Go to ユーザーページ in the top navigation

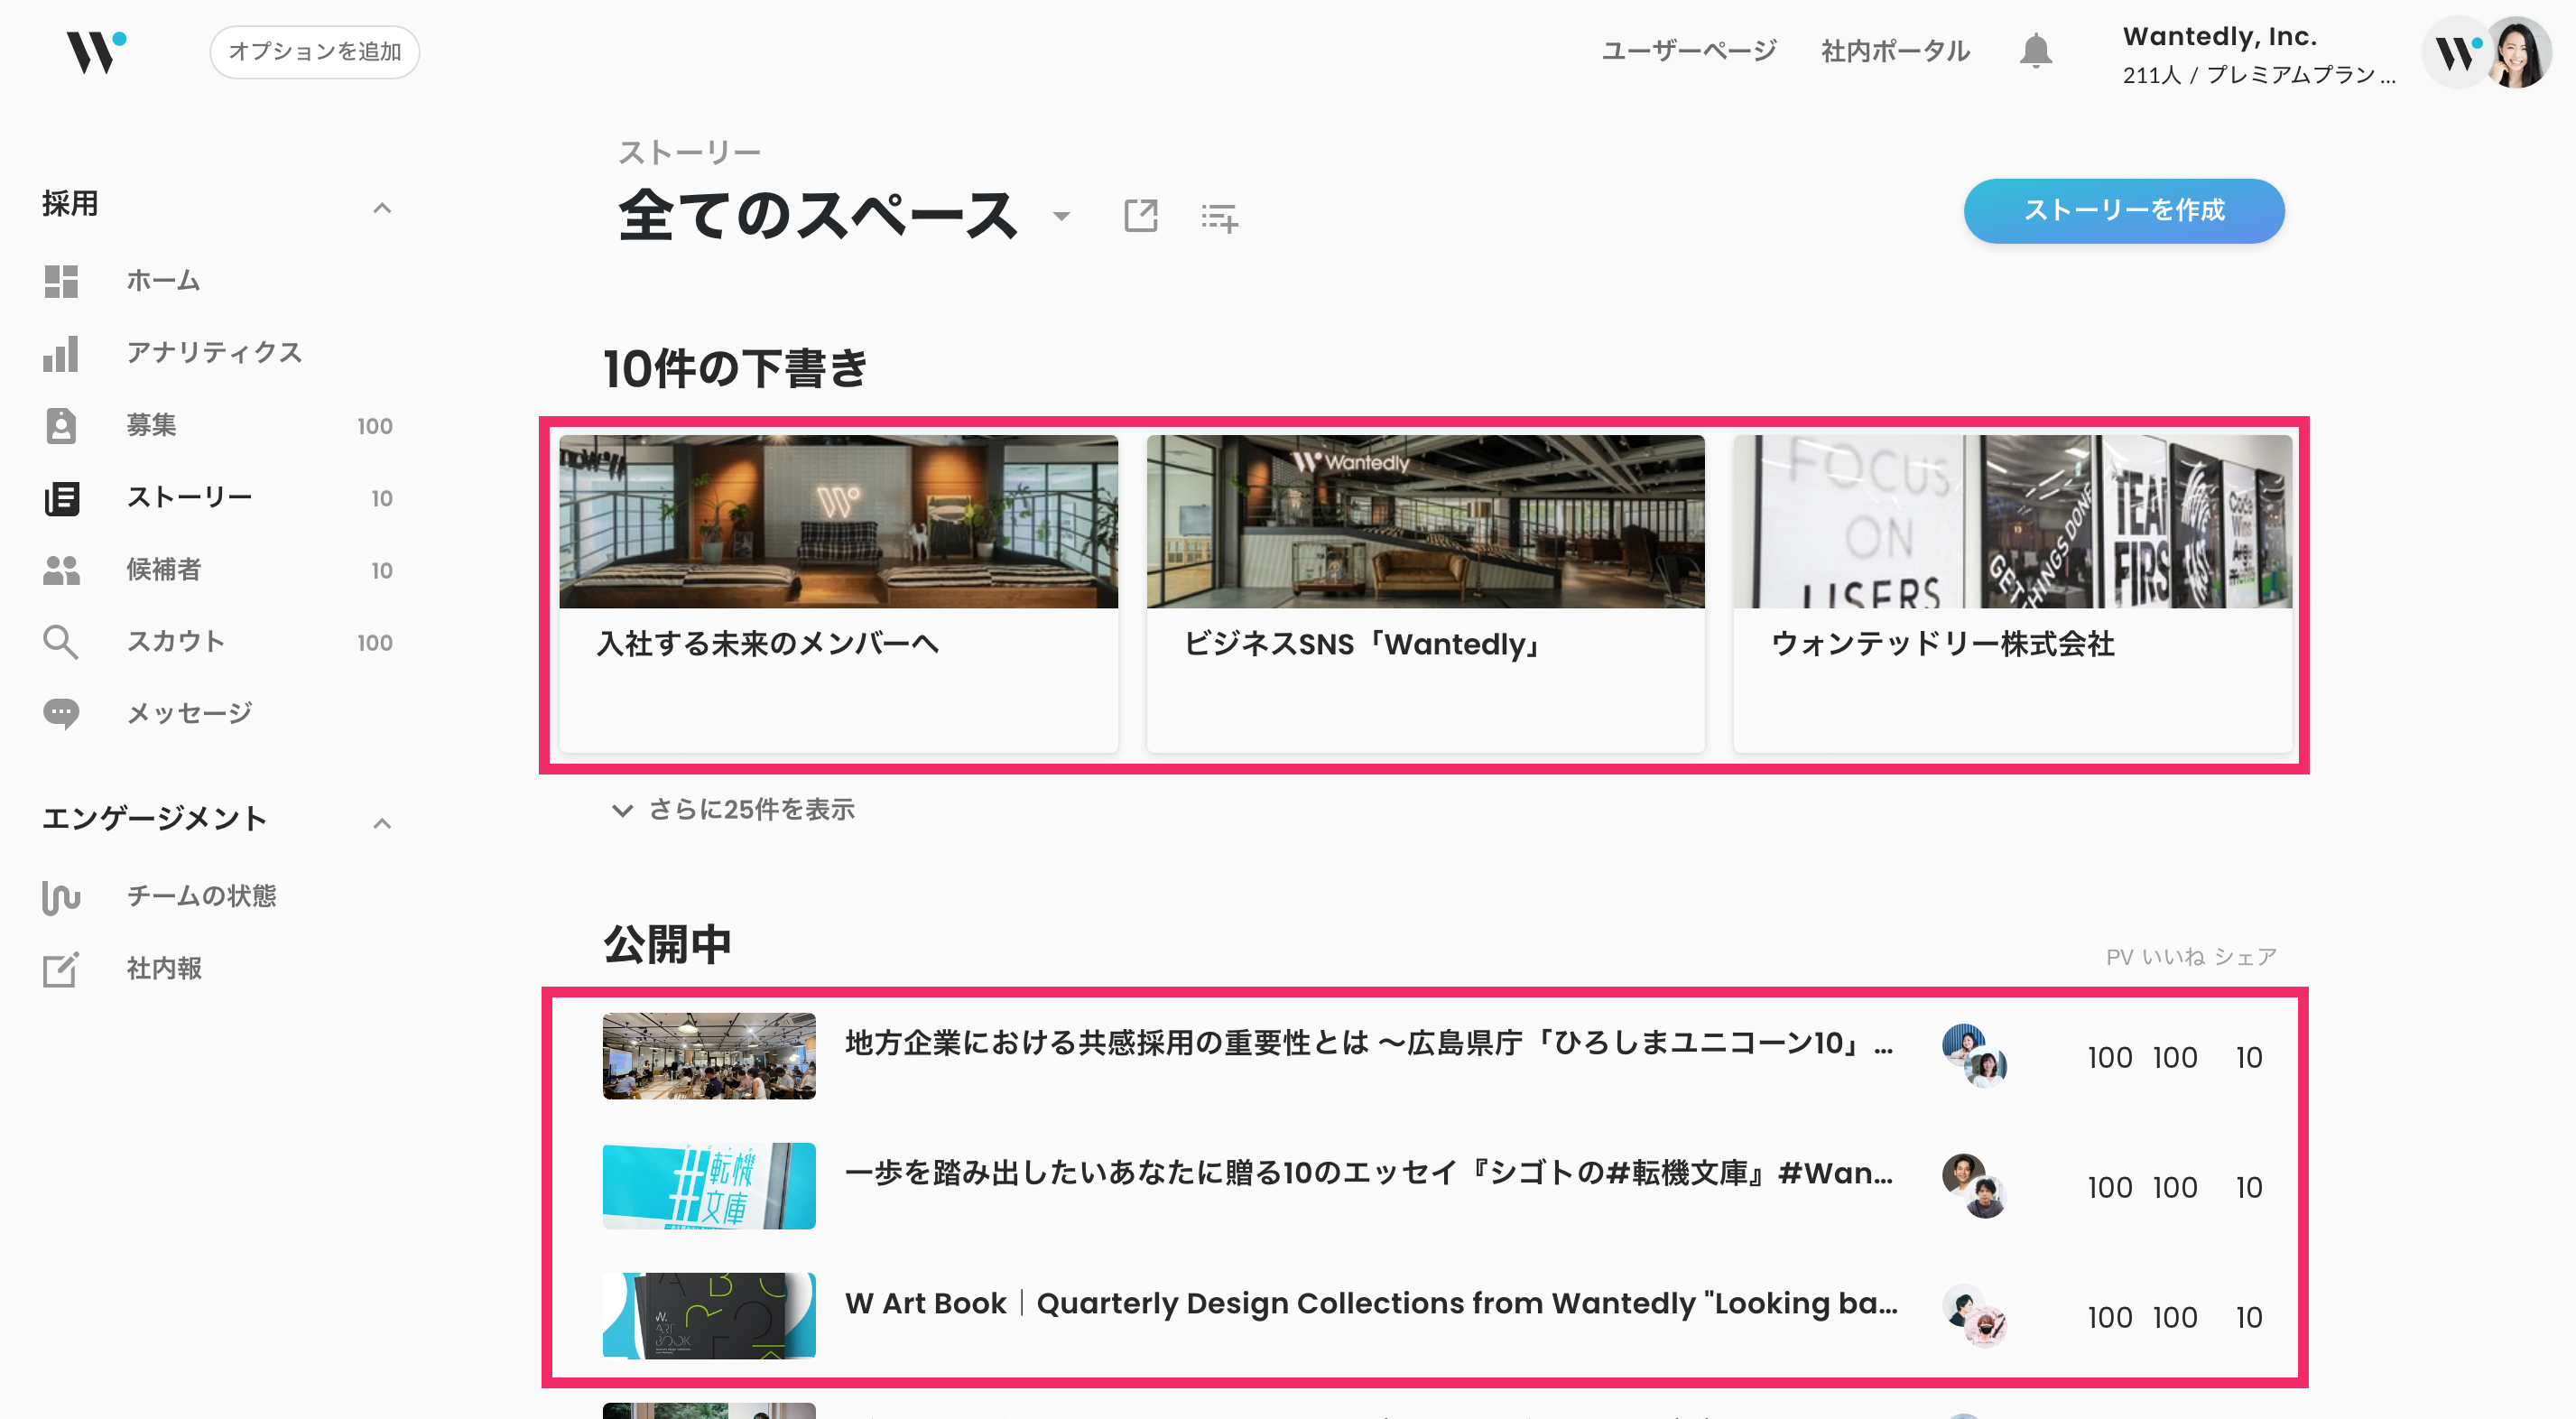pos(1688,51)
